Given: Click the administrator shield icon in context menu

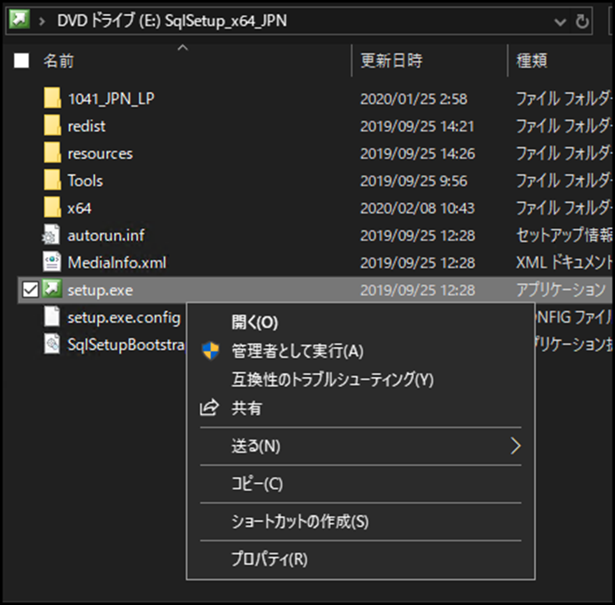Looking at the screenshot, I should click(211, 350).
